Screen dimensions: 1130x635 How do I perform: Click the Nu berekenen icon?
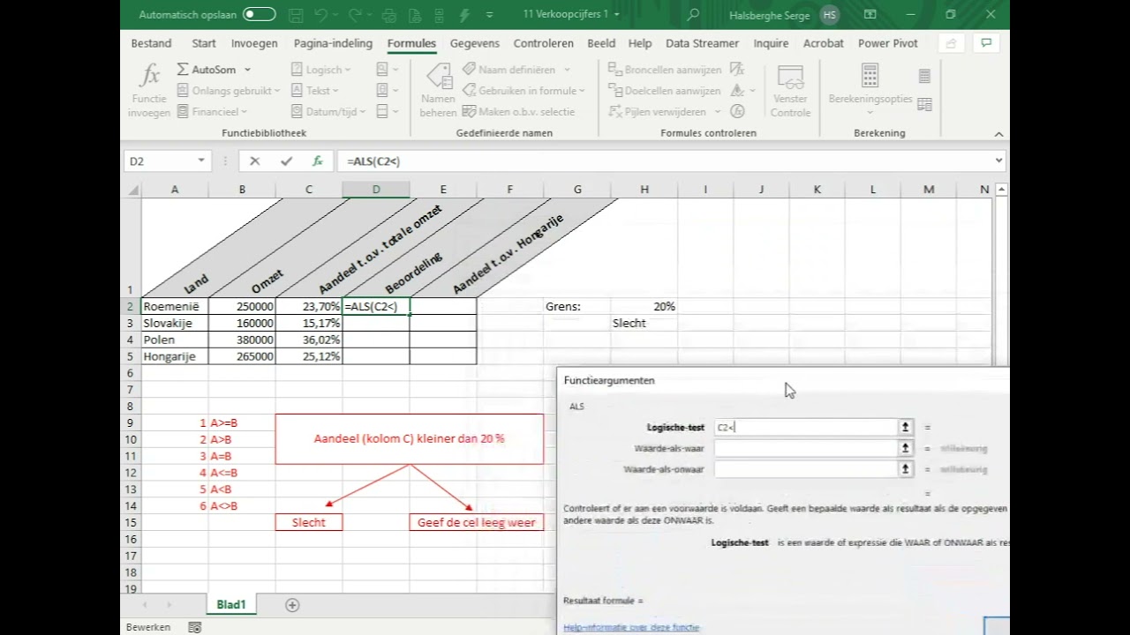point(924,77)
